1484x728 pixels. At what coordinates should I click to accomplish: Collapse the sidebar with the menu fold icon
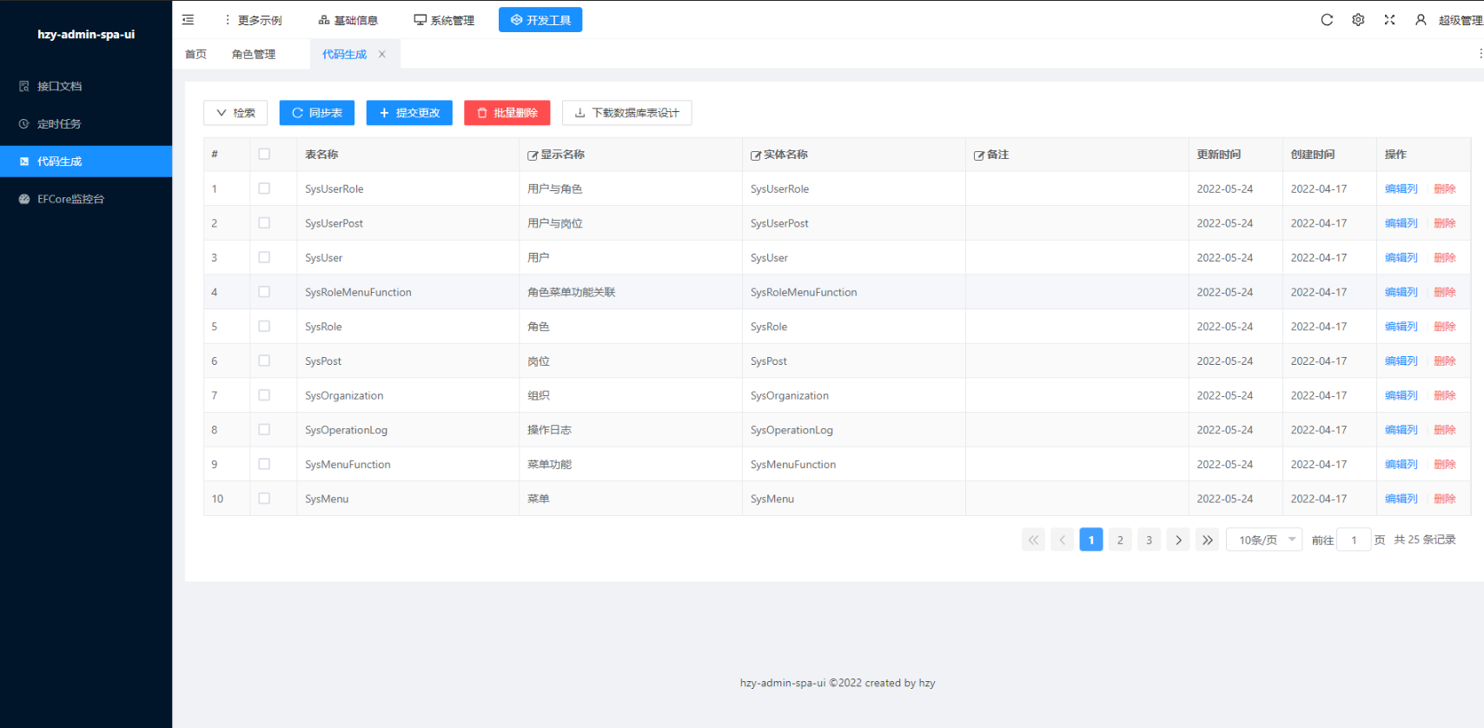188,20
